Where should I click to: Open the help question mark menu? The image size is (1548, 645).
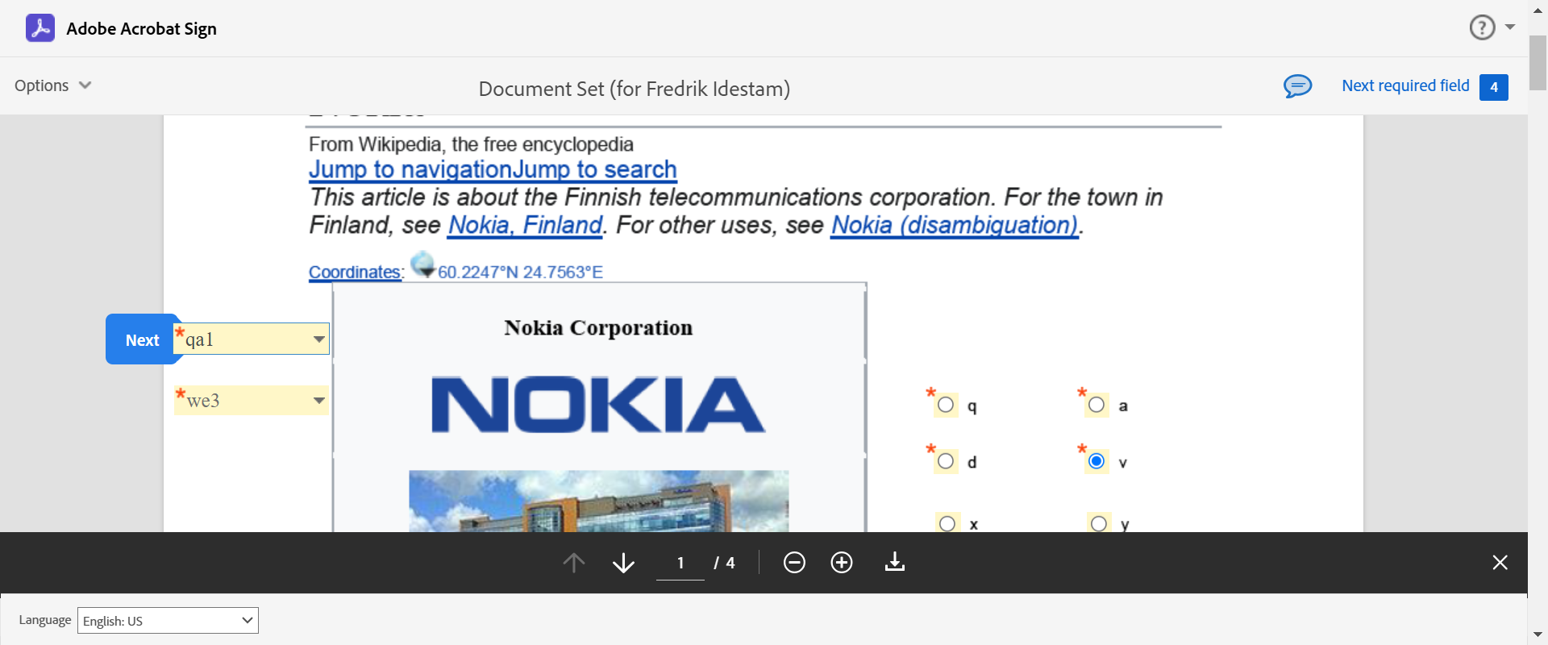[x=1482, y=28]
